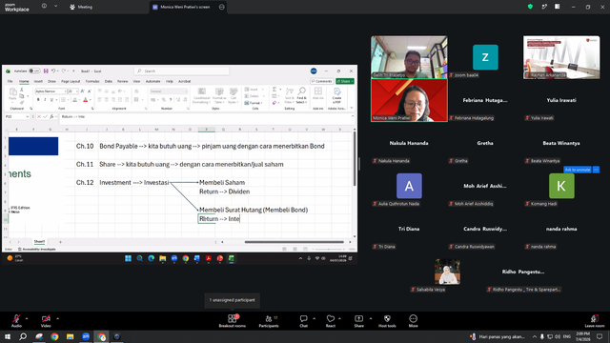Expand the Video options arrow
Viewport: 610px width, 343px height.
57,318
